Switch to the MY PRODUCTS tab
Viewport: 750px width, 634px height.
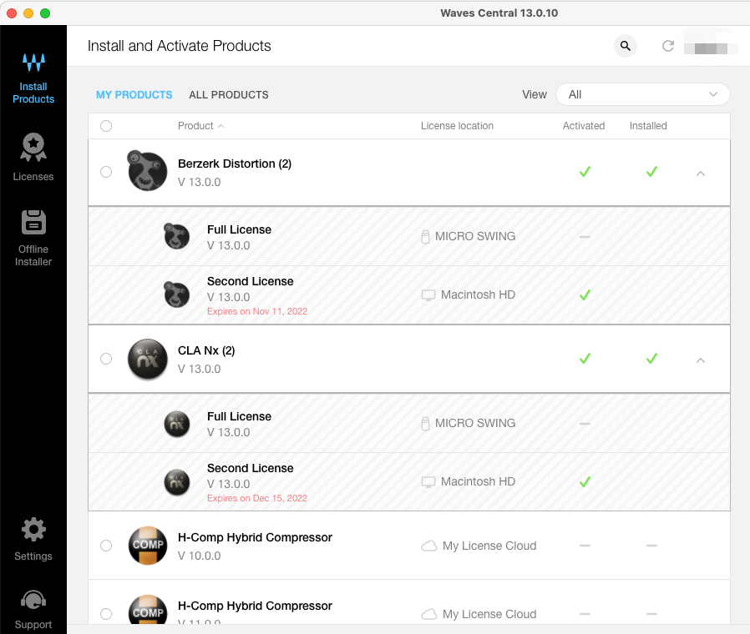pyautogui.click(x=134, y=94)
